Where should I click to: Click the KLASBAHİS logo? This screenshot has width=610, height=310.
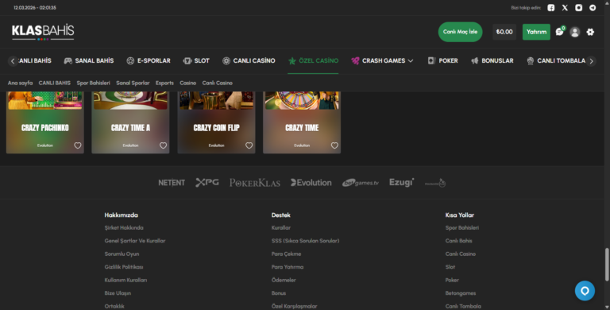click(x=43, y=32)
